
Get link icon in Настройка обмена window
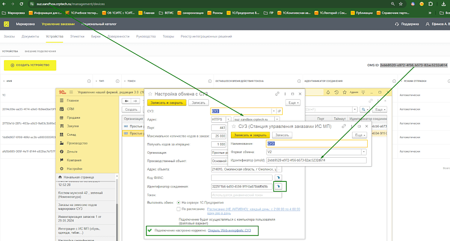(x=277, y=94)
